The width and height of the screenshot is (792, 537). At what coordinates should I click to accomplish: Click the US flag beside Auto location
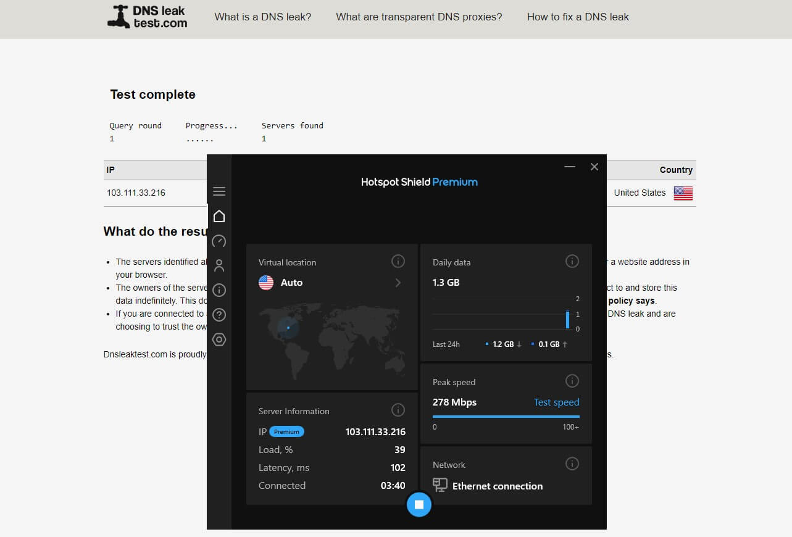[x=266, y=283]
